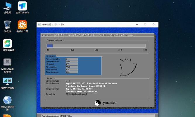Click the Ghost32 title bar text
This screenshot has height=117, width=195.
54,25
